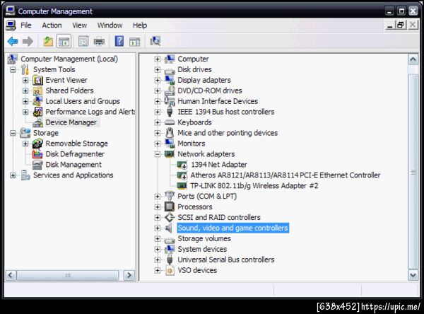Screen dimensions: 424x314
Task: Click the Computer device category icon
Action: (170, 59)
